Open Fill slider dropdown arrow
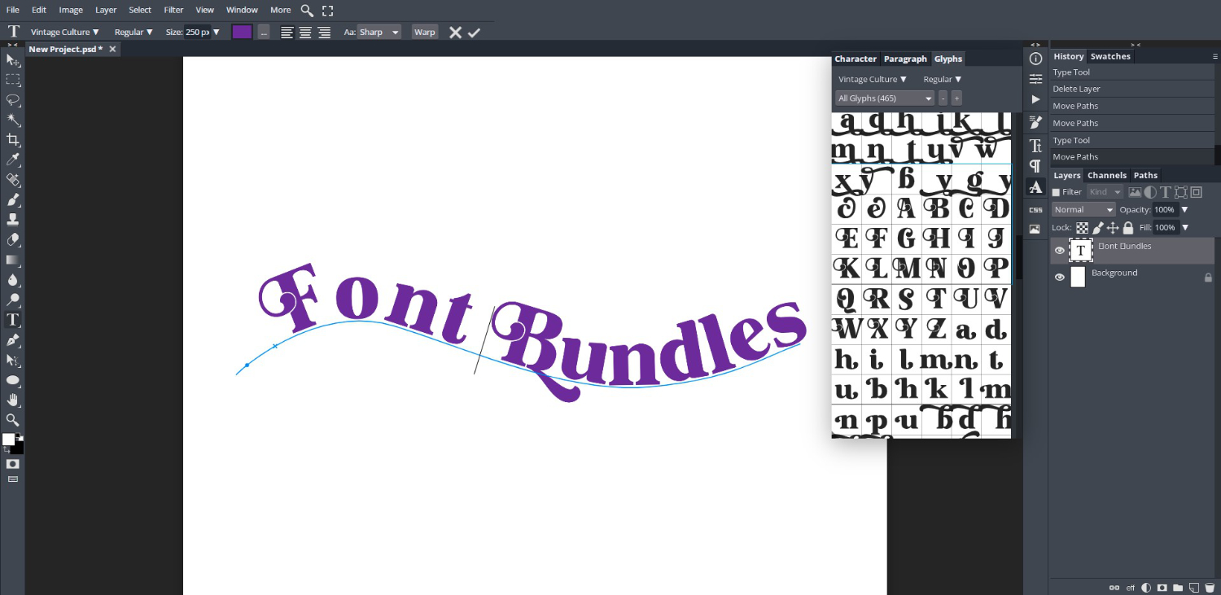The height and width of the screenshot is (595, 1221). click(1185, 228)
